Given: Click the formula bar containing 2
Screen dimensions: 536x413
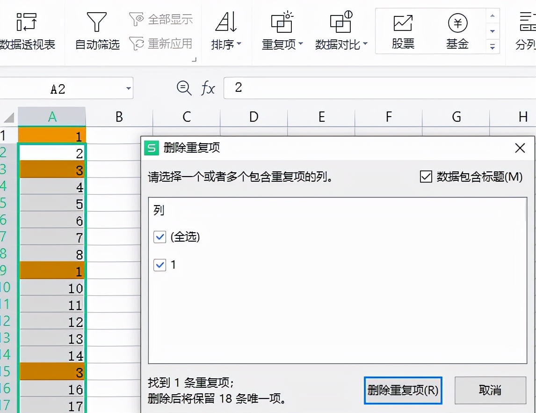Looking at the screenshot, I should pyautogui.click(x=379, y=88).
